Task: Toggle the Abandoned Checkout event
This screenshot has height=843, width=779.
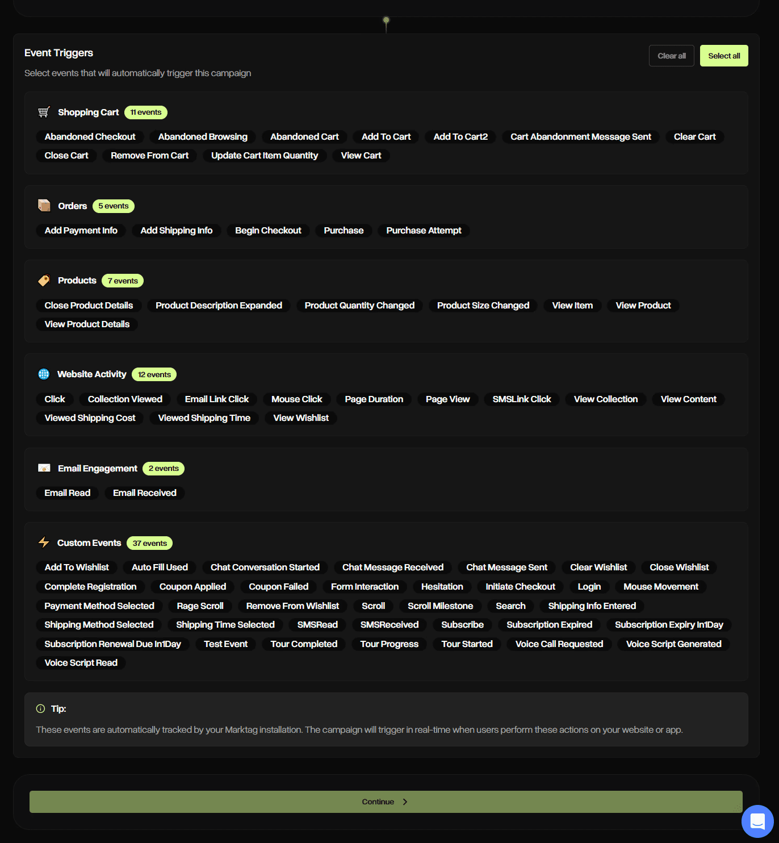Action: (90, 137)
